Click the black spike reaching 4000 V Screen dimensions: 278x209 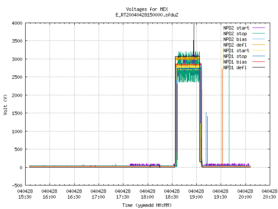click(194, 39)
